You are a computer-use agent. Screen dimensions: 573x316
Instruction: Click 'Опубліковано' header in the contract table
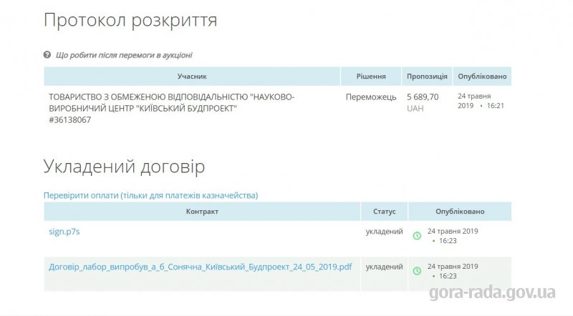460,212
